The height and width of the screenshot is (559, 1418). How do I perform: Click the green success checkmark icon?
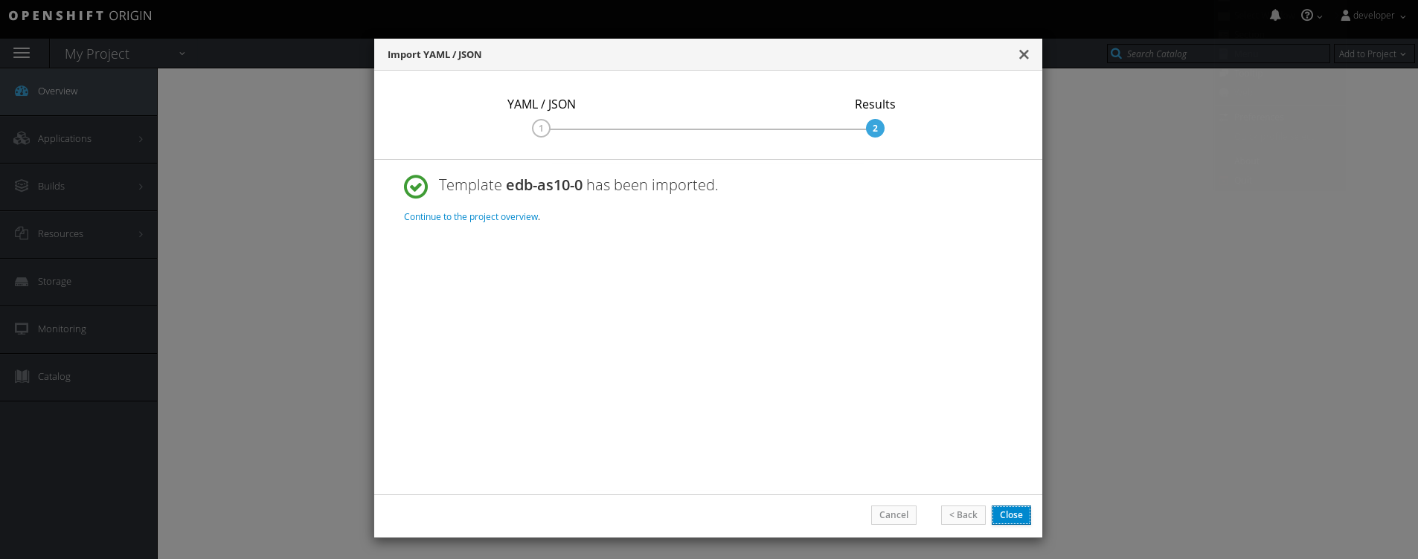point(416,187)
